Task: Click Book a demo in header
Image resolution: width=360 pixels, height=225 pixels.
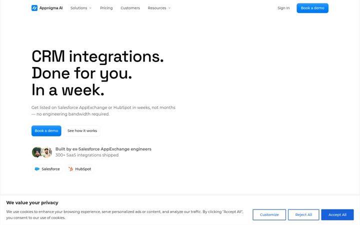Action: click(x=312, y=8)
